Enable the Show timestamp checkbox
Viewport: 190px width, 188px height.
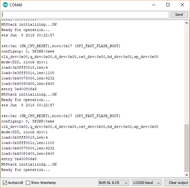point(28,183)
